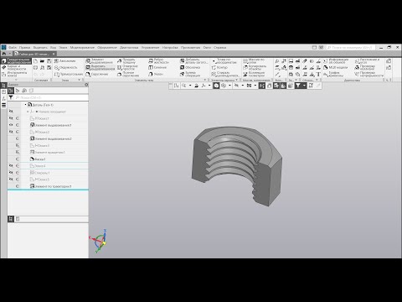This screenshot has width=402, height=302.
Task: Create a new document icon
Action: coord(35,61)
